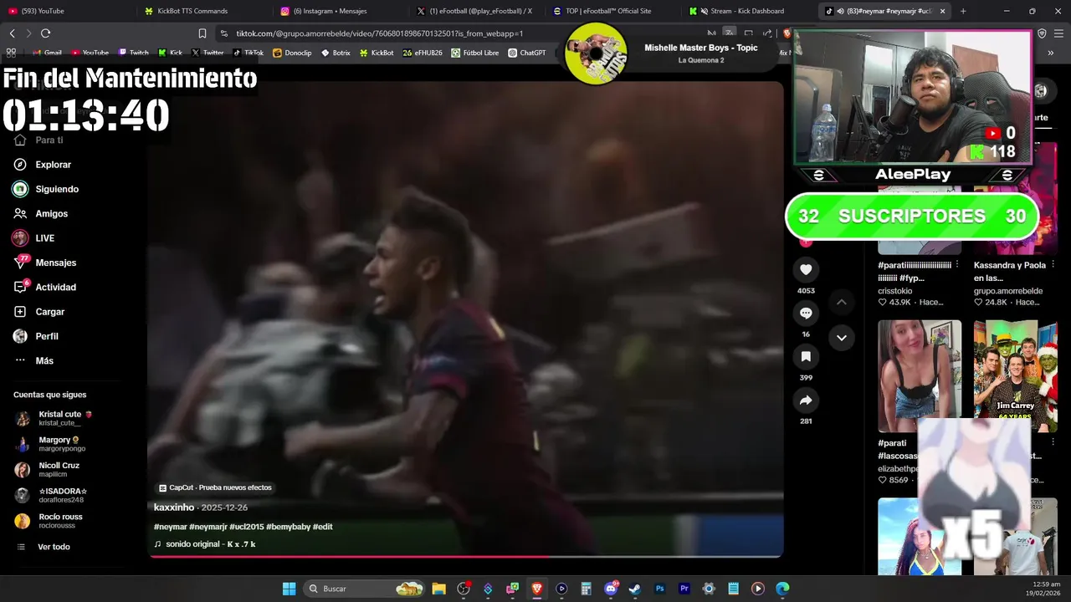The width and height of the screenshot is (1071, 602).
Task: Click CapCut Prueba nuevos efectos badge
Action: (215, 487)
